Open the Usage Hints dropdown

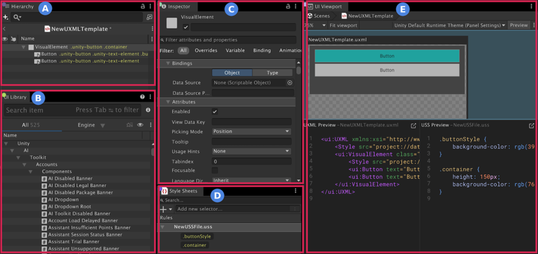coord(251,151)
